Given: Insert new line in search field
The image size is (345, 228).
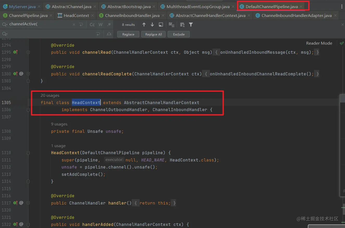Looking at the screenshot, I should coord(81,25).
